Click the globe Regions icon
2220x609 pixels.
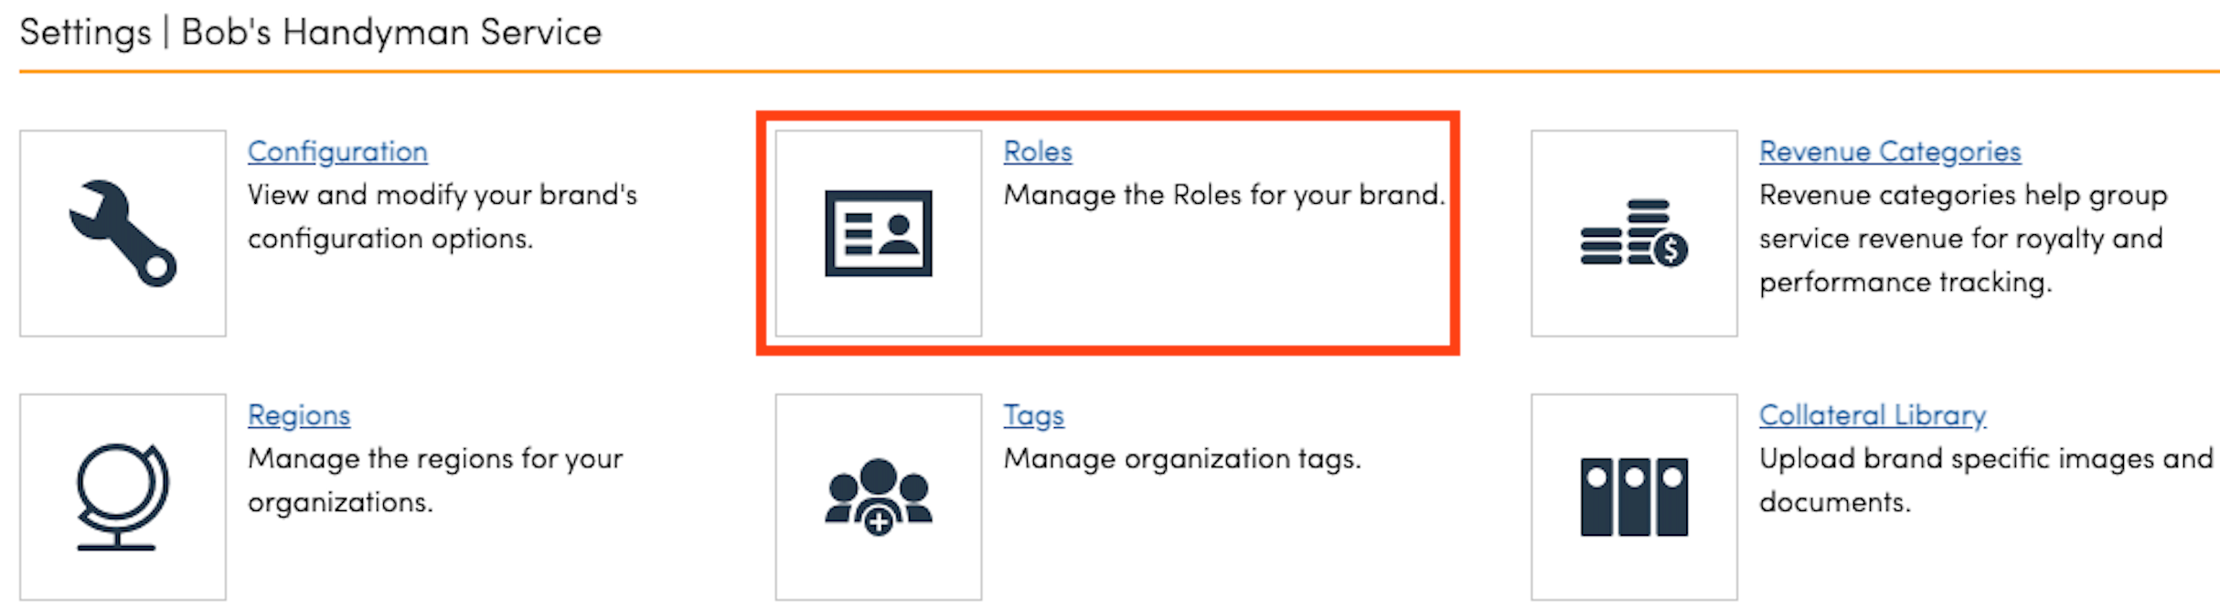pos(123,497)
